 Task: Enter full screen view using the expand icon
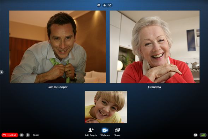[x=110, y=5]
